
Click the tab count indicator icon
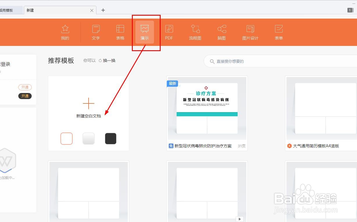[350, 10]
